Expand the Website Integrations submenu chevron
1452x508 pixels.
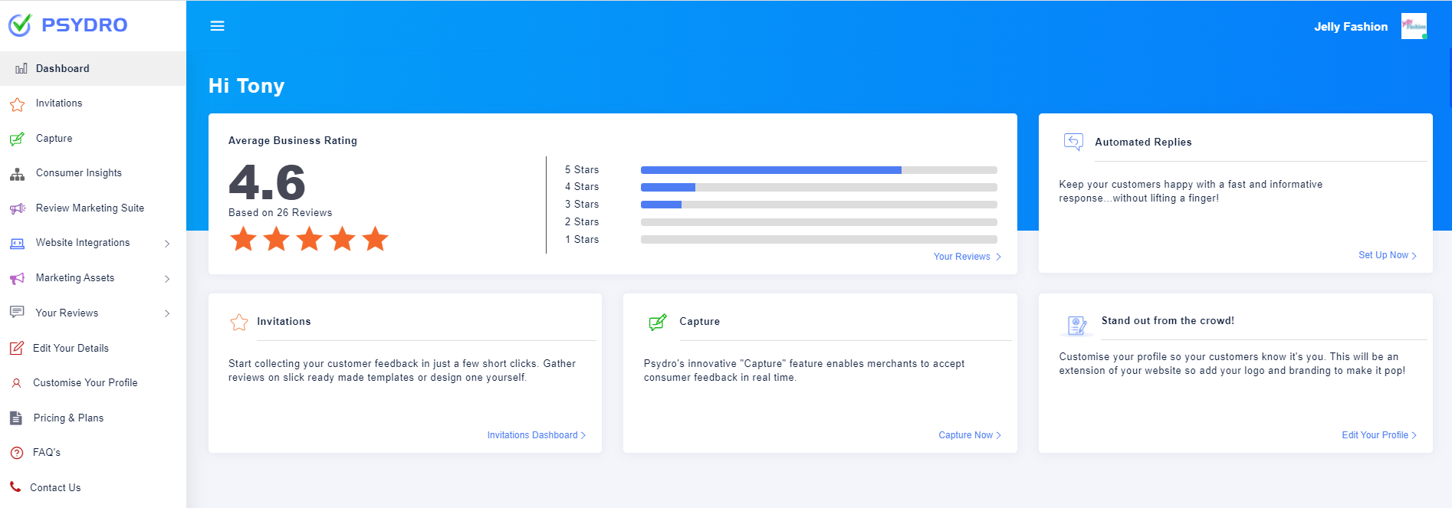coord(167,244)
